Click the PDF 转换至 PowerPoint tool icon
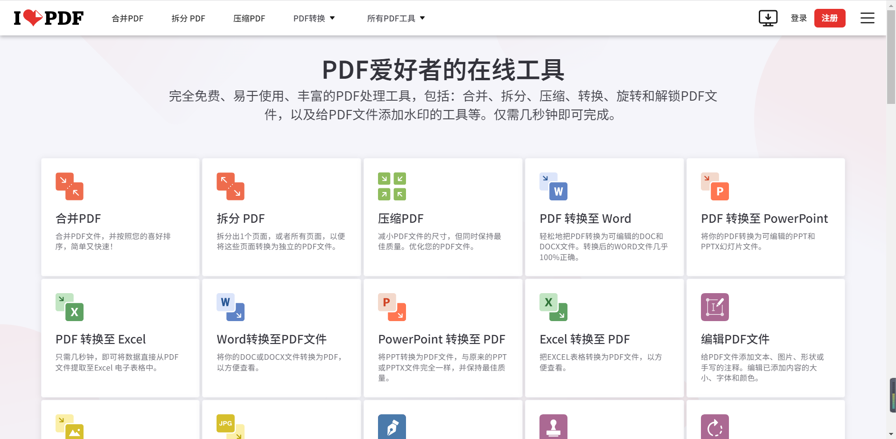896x439 pixels. 715,186
